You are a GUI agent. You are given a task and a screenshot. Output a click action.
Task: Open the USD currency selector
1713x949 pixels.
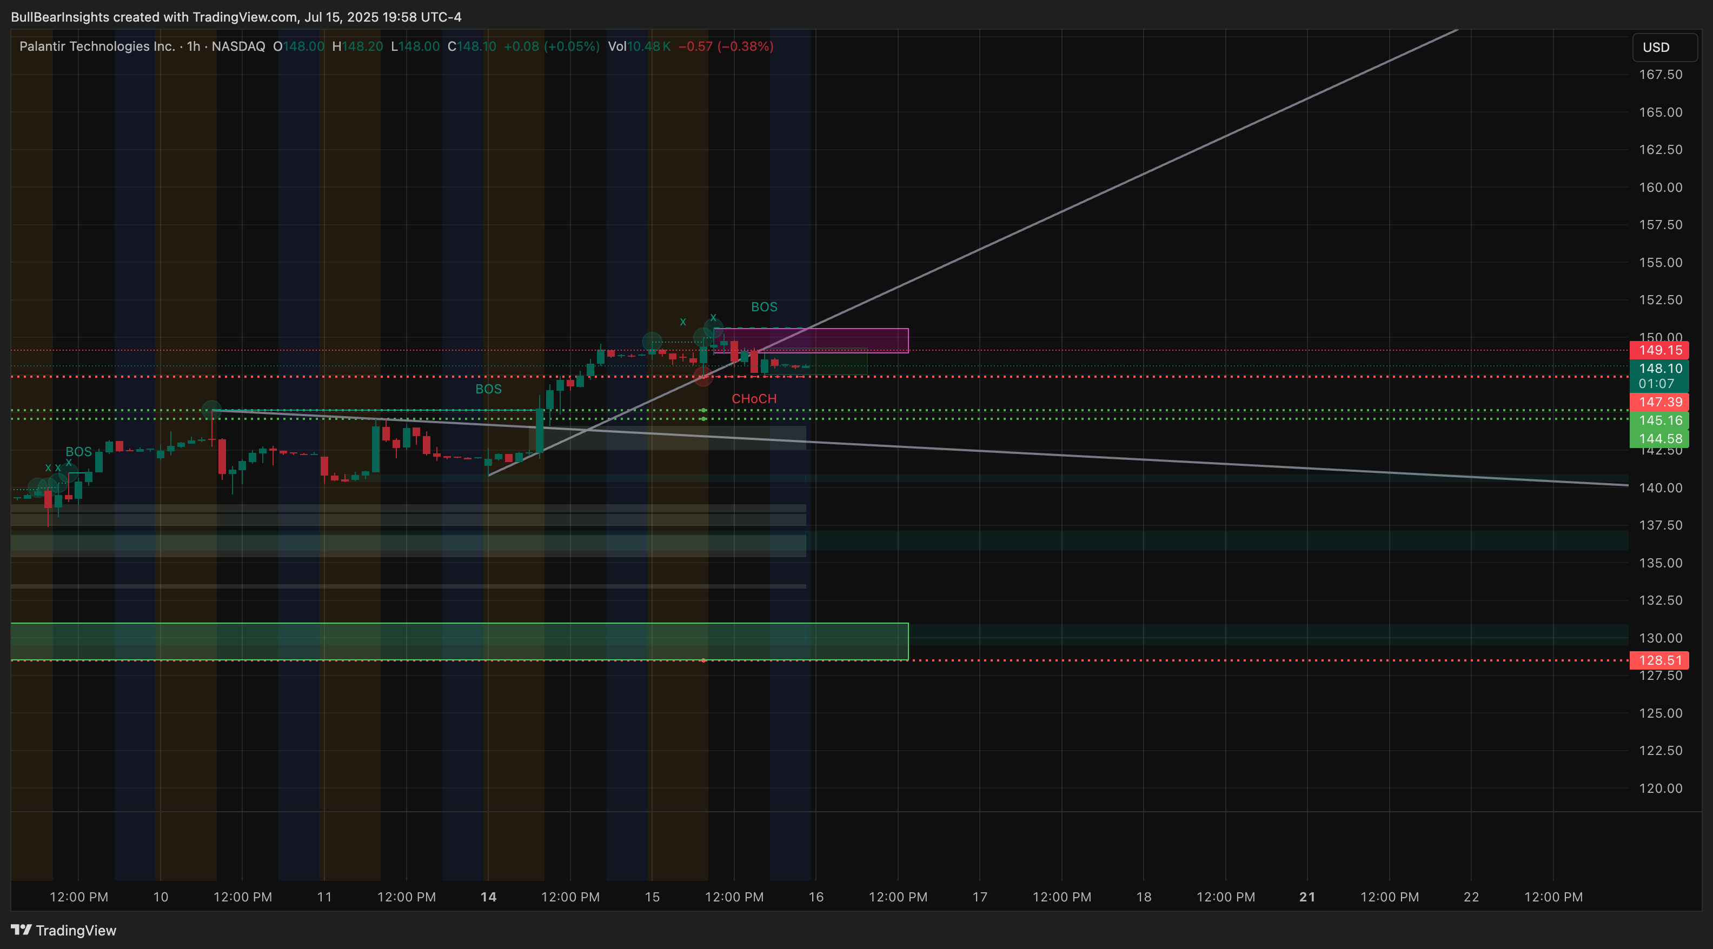coord(1664,47)
